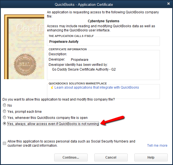The image size is (173, 165).
Task: Select 'Yes, whenever this QuickBooks company file is open'
Action: (x=4, y=117)
